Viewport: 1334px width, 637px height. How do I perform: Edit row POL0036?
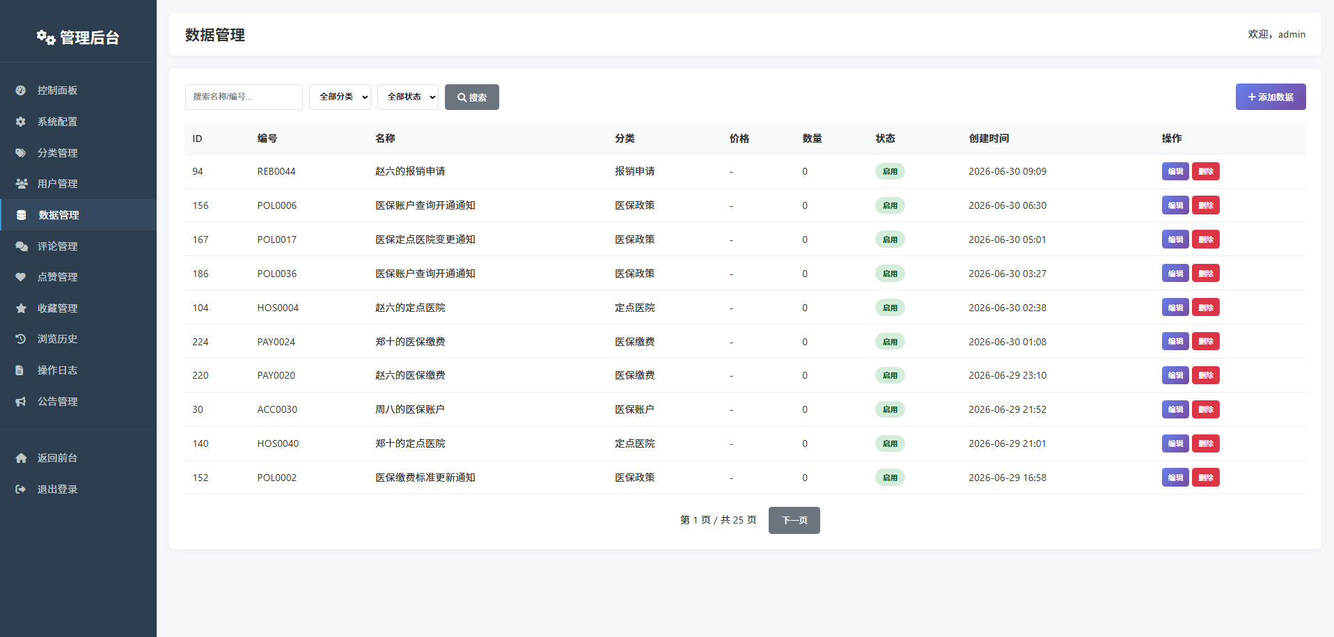1175,274
